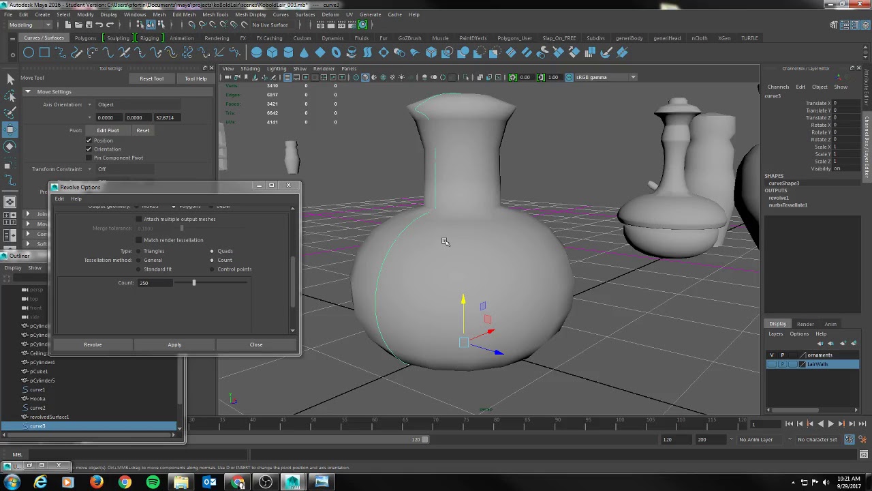Open Spotify from the taskbar

coord(153,482)
